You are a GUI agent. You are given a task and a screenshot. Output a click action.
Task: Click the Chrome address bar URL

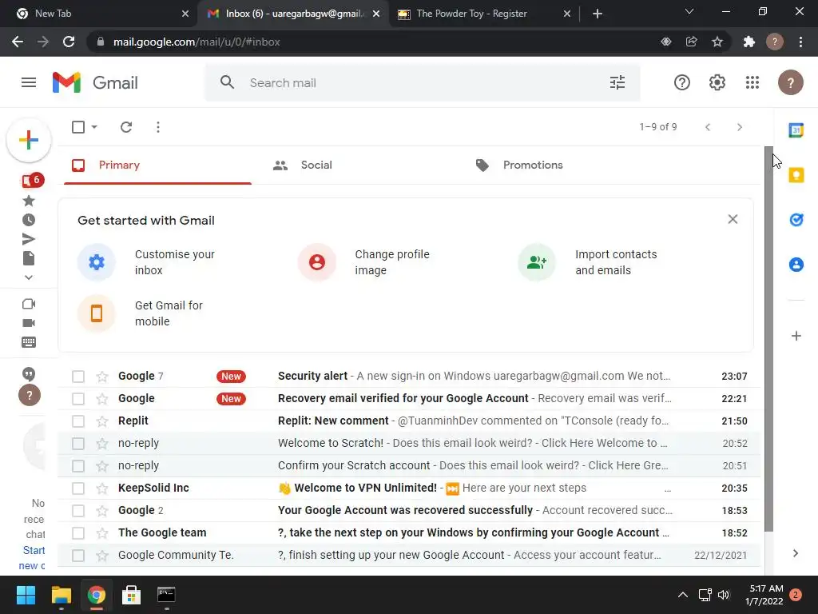point(197,42)
